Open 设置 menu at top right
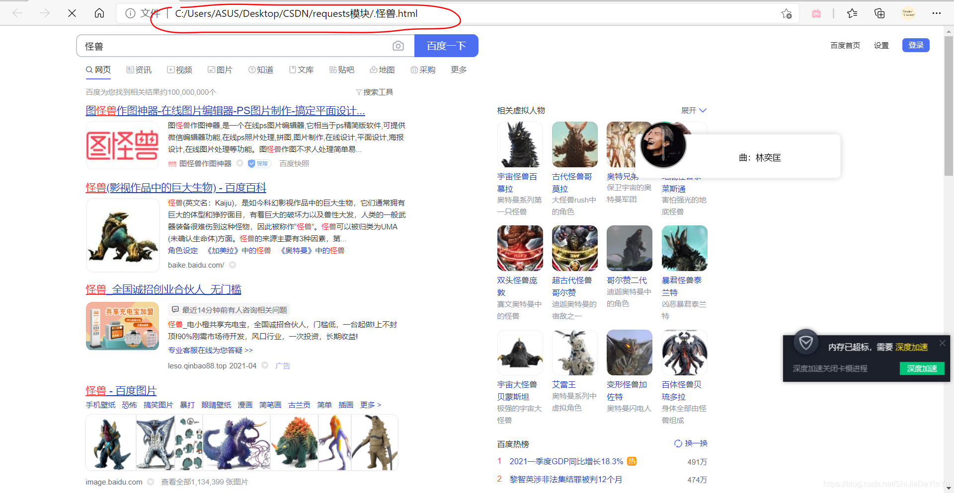The width and height of the screenshot is (954, 493). pos(881,45)
